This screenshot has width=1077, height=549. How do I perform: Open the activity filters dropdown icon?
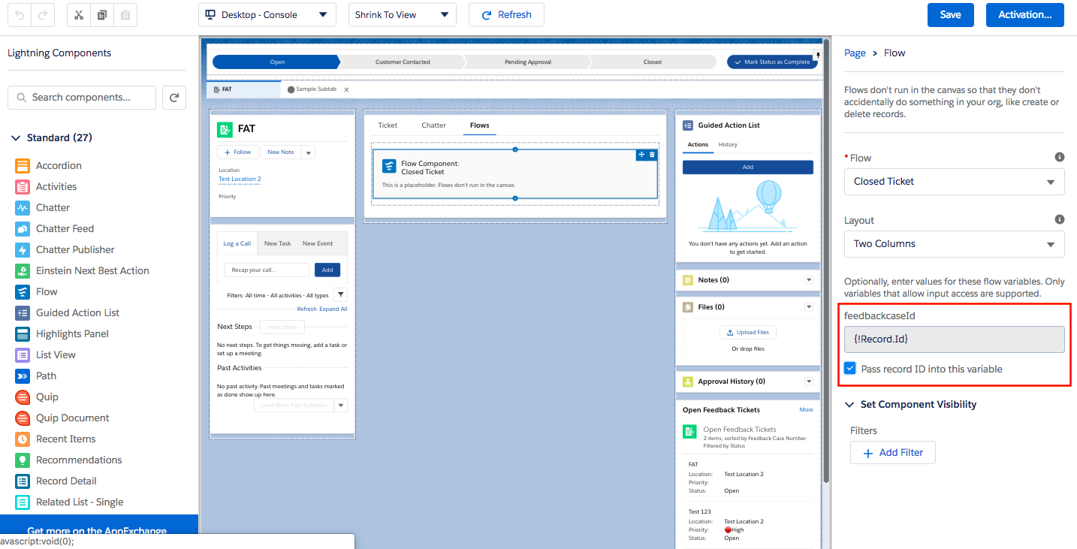(340, 295)
